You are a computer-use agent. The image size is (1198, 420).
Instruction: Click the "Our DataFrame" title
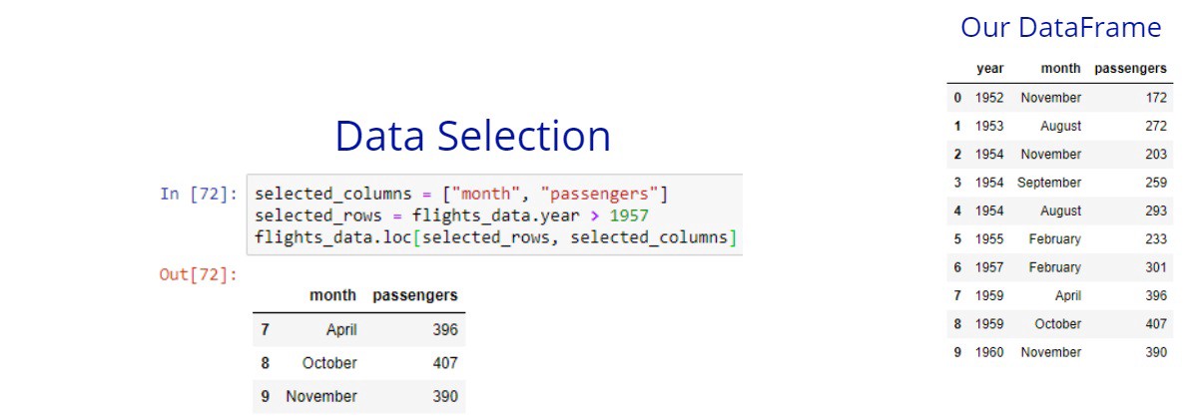pos(1060,28)
